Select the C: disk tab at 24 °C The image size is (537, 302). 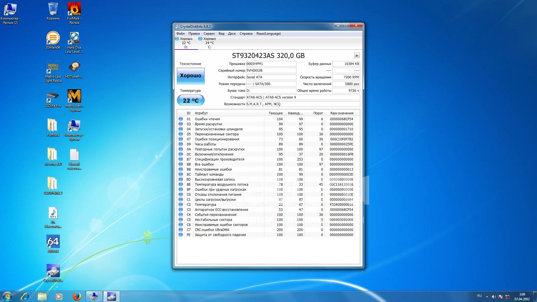click(209, 43)
